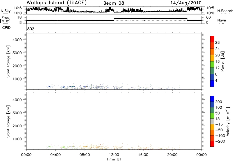Select the CPID value '802'

[x=31, y=29]
